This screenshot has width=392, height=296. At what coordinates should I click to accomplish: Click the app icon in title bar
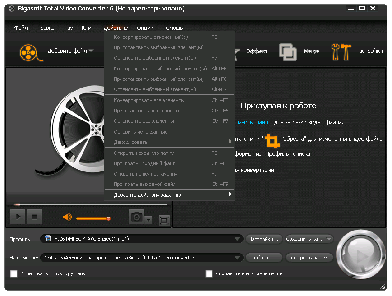coord(11,9)
